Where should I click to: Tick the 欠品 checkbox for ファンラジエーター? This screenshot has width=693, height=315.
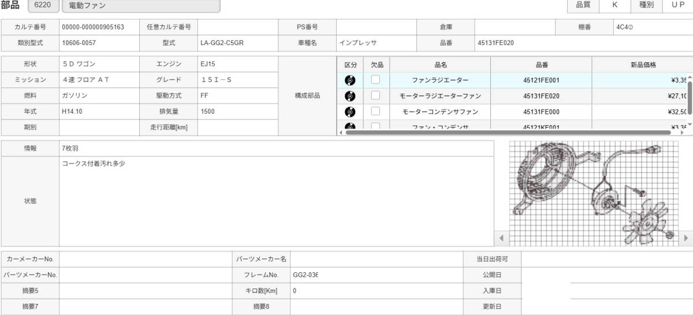[375, 80]
